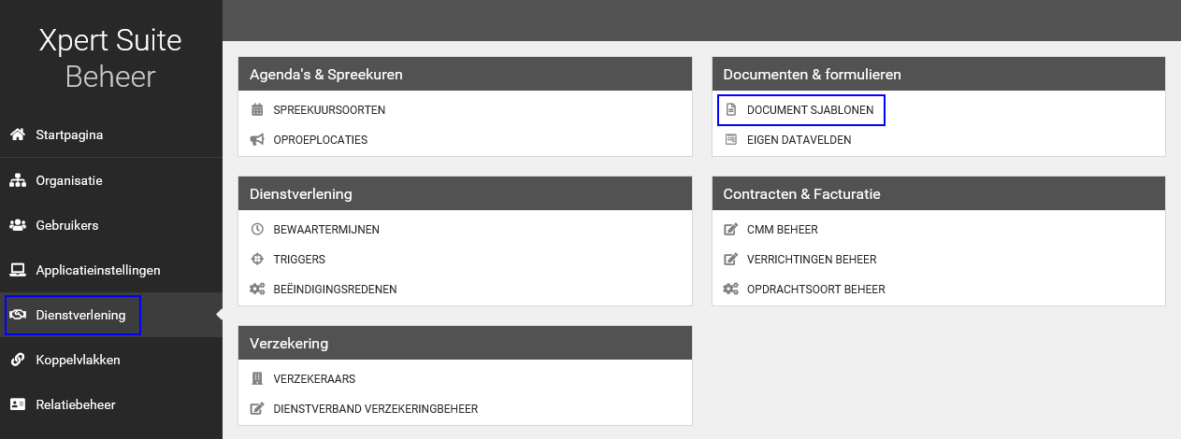Click the clock icon beside Bewaartermijnen
1181x439 pixels.
tap(257, 230)
